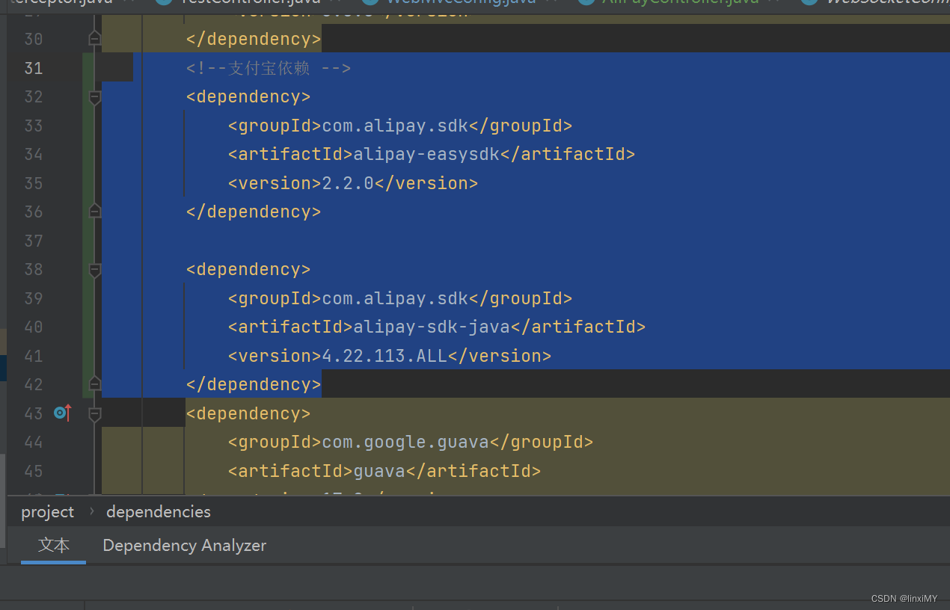Screen dimensions: 950x610
Task: Open the Dependency Analyzer tab
Action: coord(184,546)
